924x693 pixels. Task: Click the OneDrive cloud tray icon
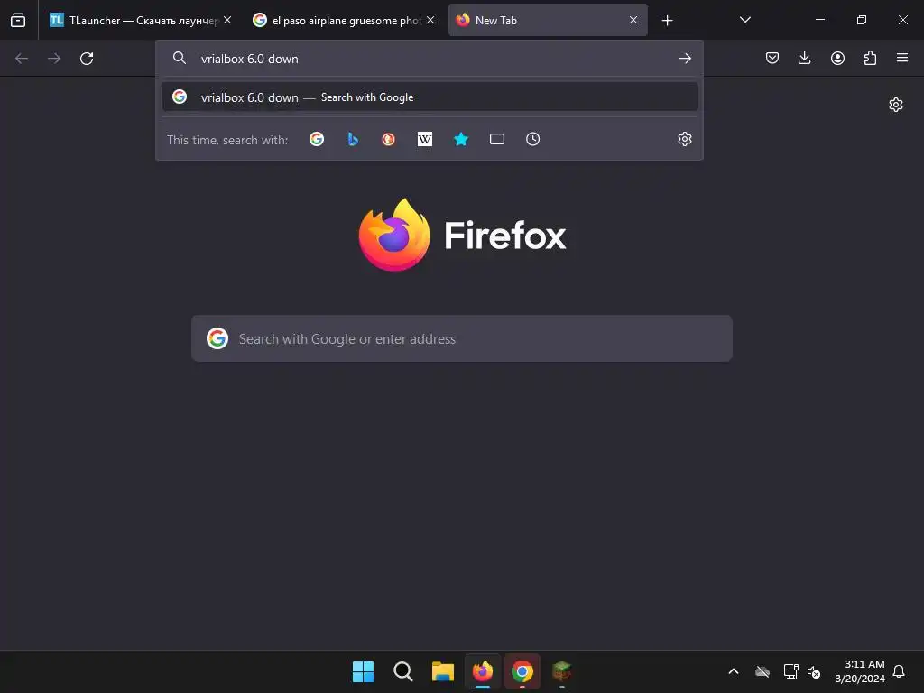762,671
